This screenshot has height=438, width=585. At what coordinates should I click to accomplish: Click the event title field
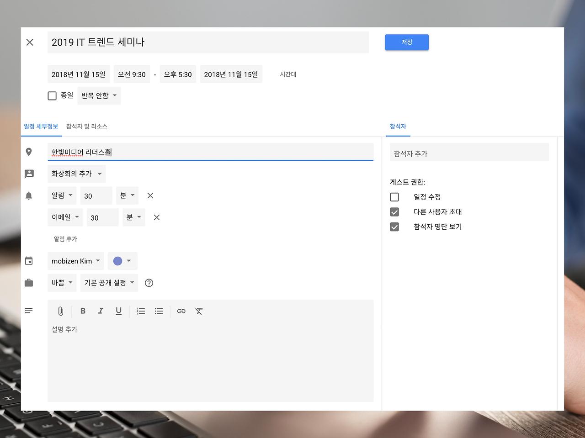click(x=208, y=42)
